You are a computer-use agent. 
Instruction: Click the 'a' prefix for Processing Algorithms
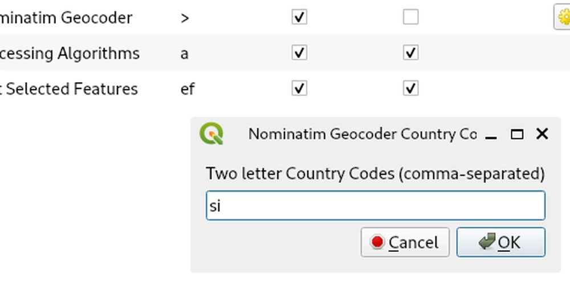184,54
